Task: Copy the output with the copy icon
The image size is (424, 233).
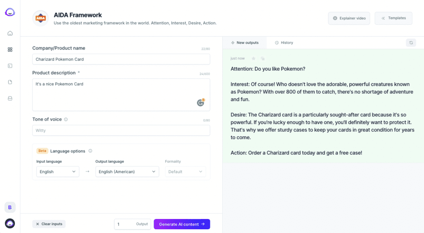Action: (x=263, y=58)
